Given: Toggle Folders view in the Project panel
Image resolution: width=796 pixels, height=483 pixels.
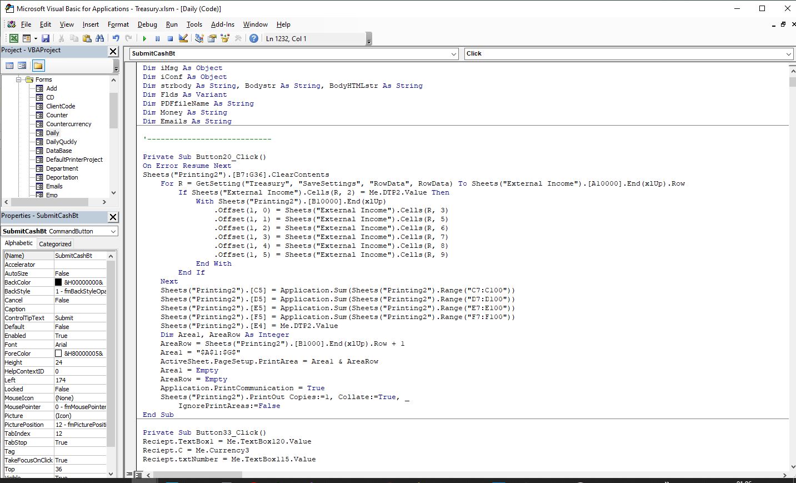Looking at the screenshot, I should coord(38,66).
